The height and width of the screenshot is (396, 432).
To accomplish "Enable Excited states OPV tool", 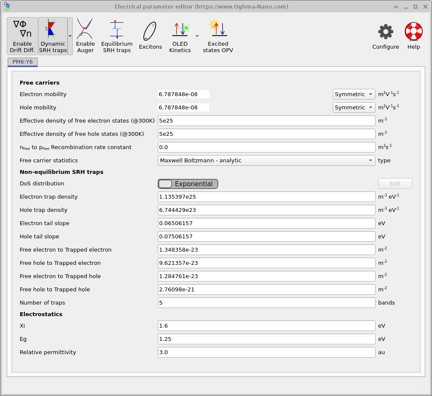I will (218, 36).
